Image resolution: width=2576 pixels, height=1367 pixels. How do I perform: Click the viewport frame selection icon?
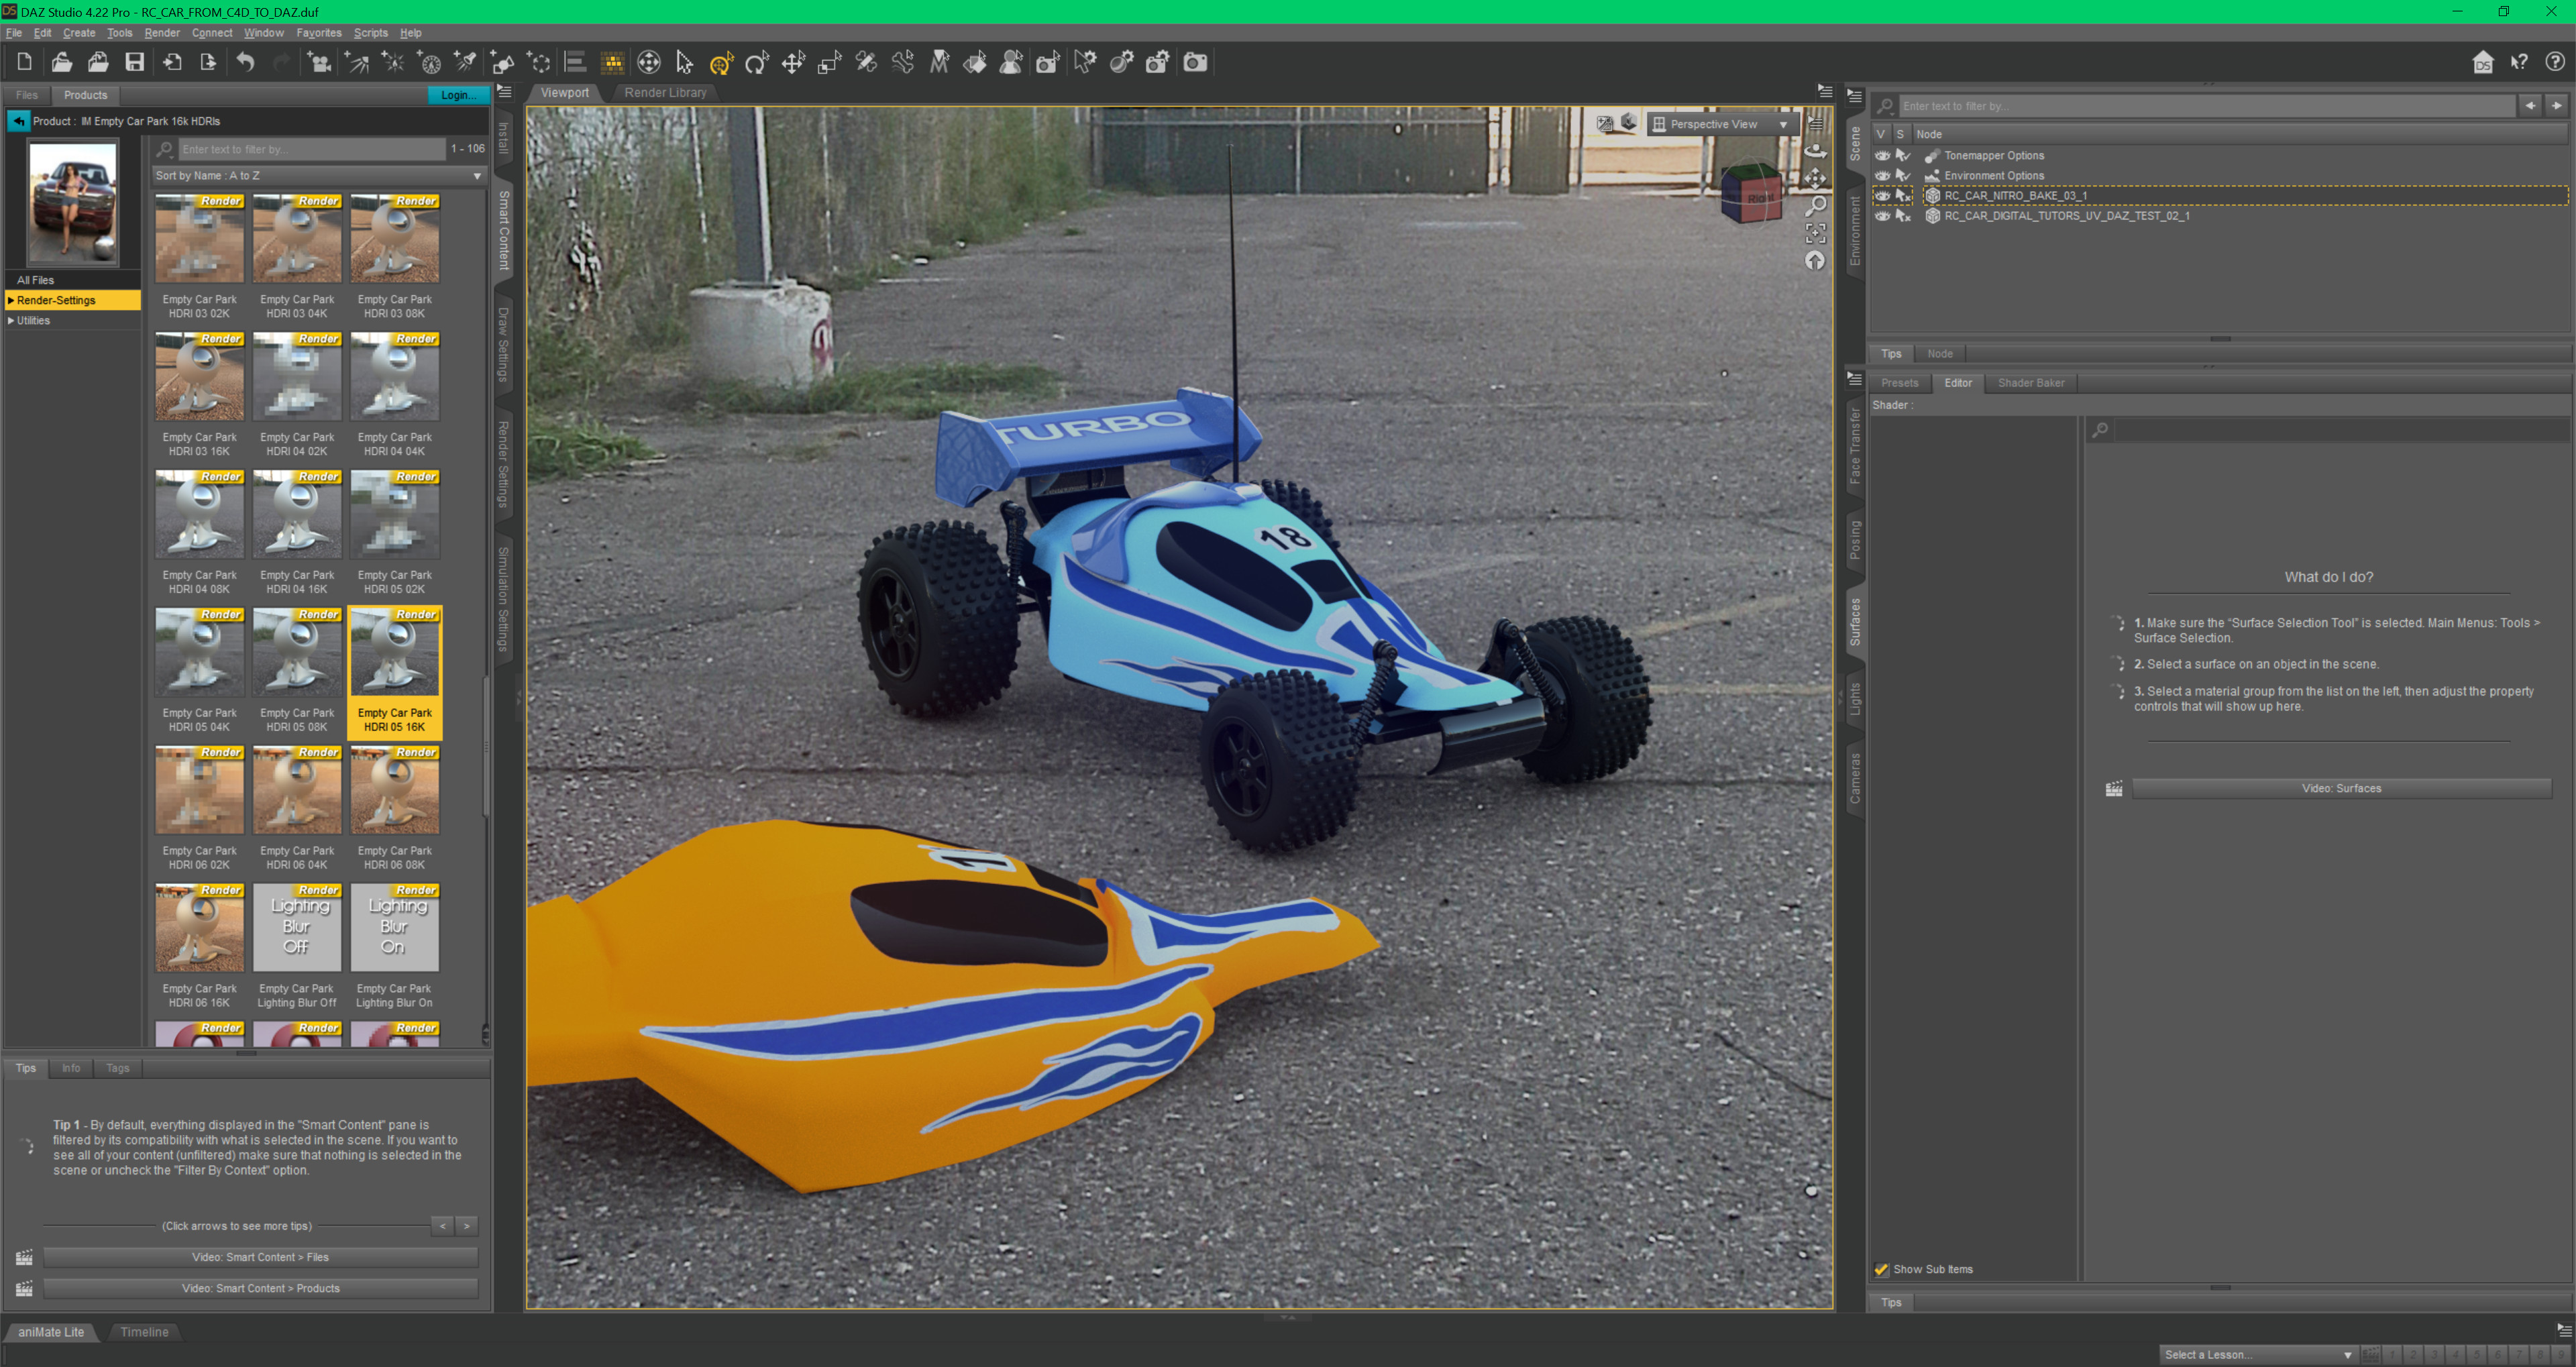1815,233
